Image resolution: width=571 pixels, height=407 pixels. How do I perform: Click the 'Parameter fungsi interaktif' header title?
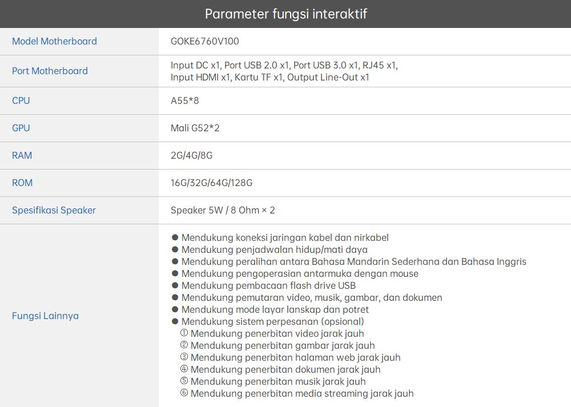tap(285, 14)
